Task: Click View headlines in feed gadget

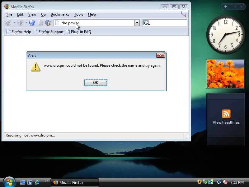Action: pos(226,122)
